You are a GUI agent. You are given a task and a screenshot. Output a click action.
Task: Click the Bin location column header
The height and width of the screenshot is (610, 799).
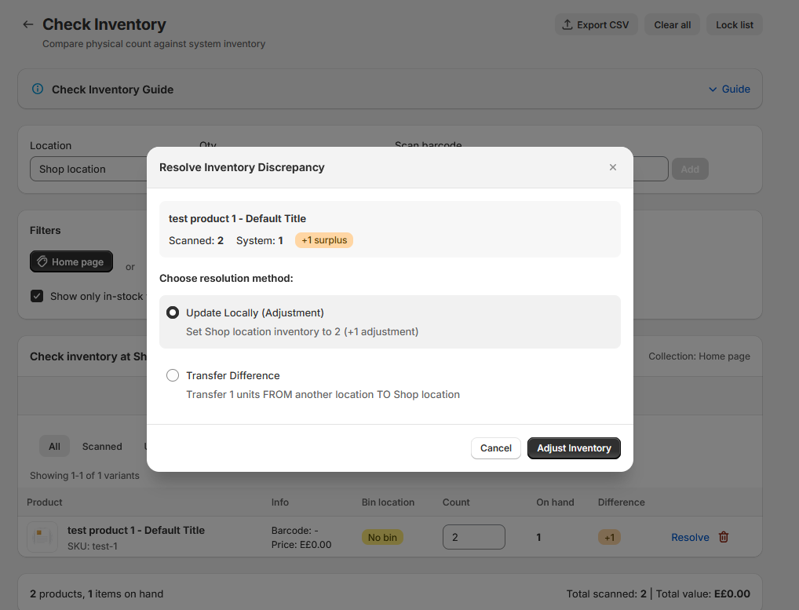[x=388, y=502]
